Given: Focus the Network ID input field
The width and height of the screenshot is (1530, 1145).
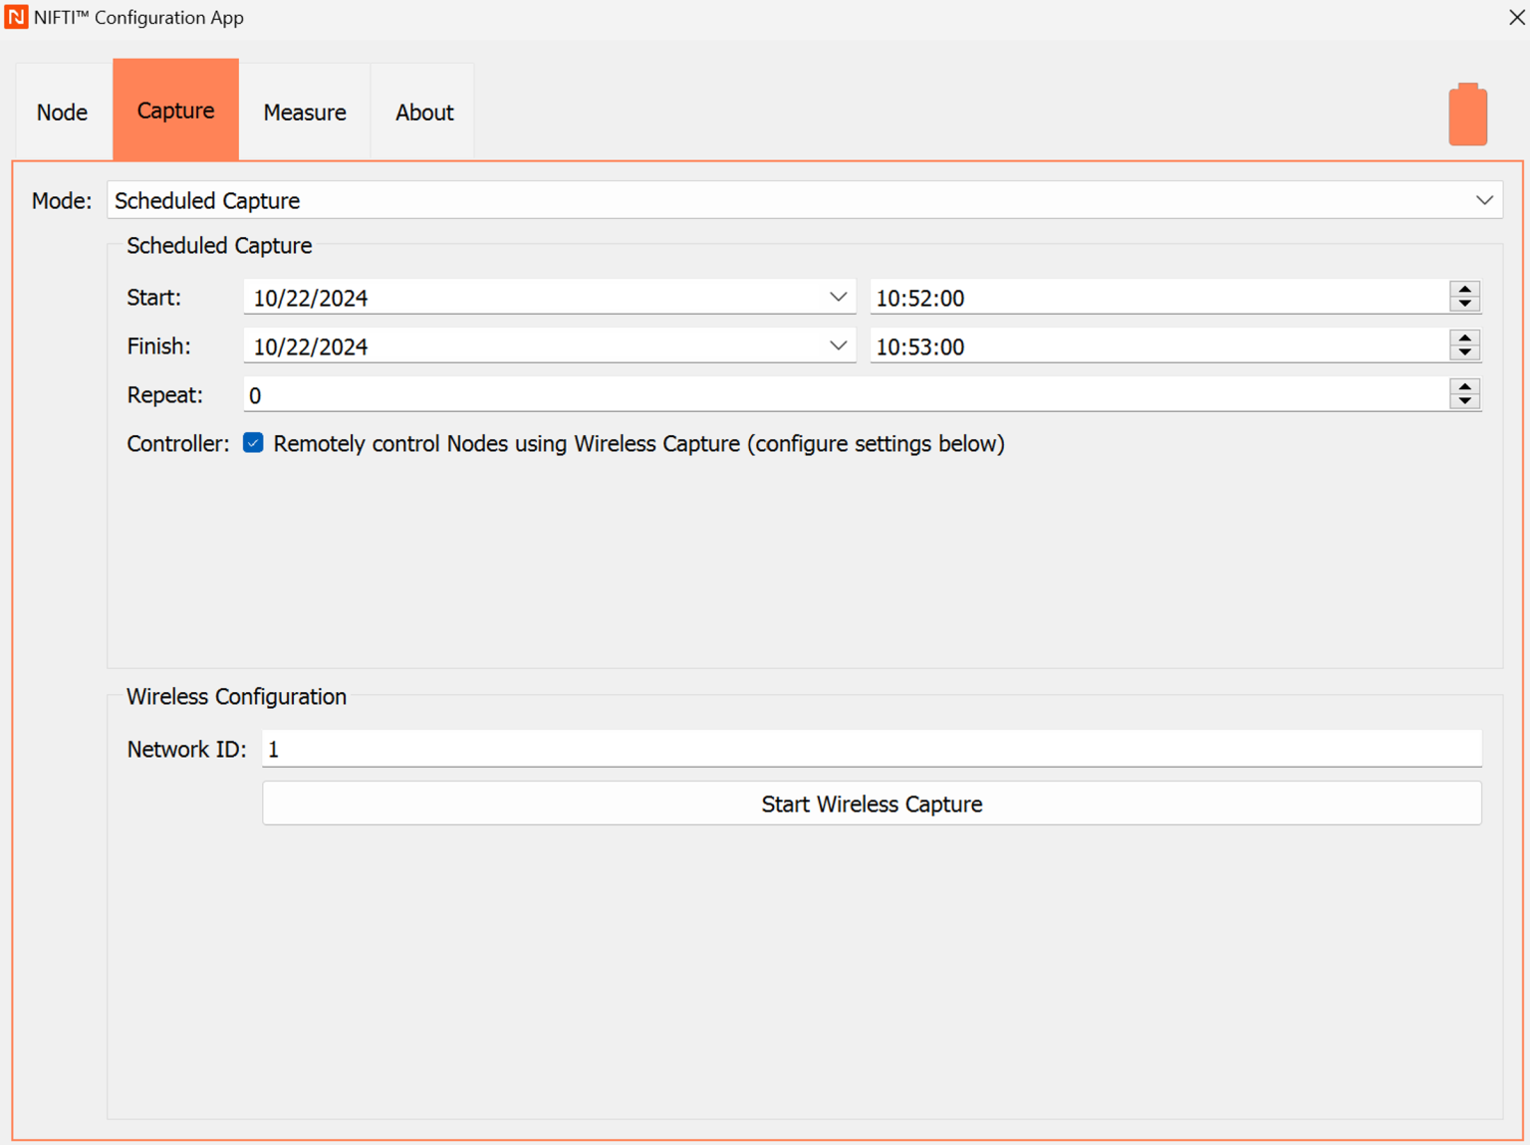Looking at the screenshot, I should (x=872, y=749).
